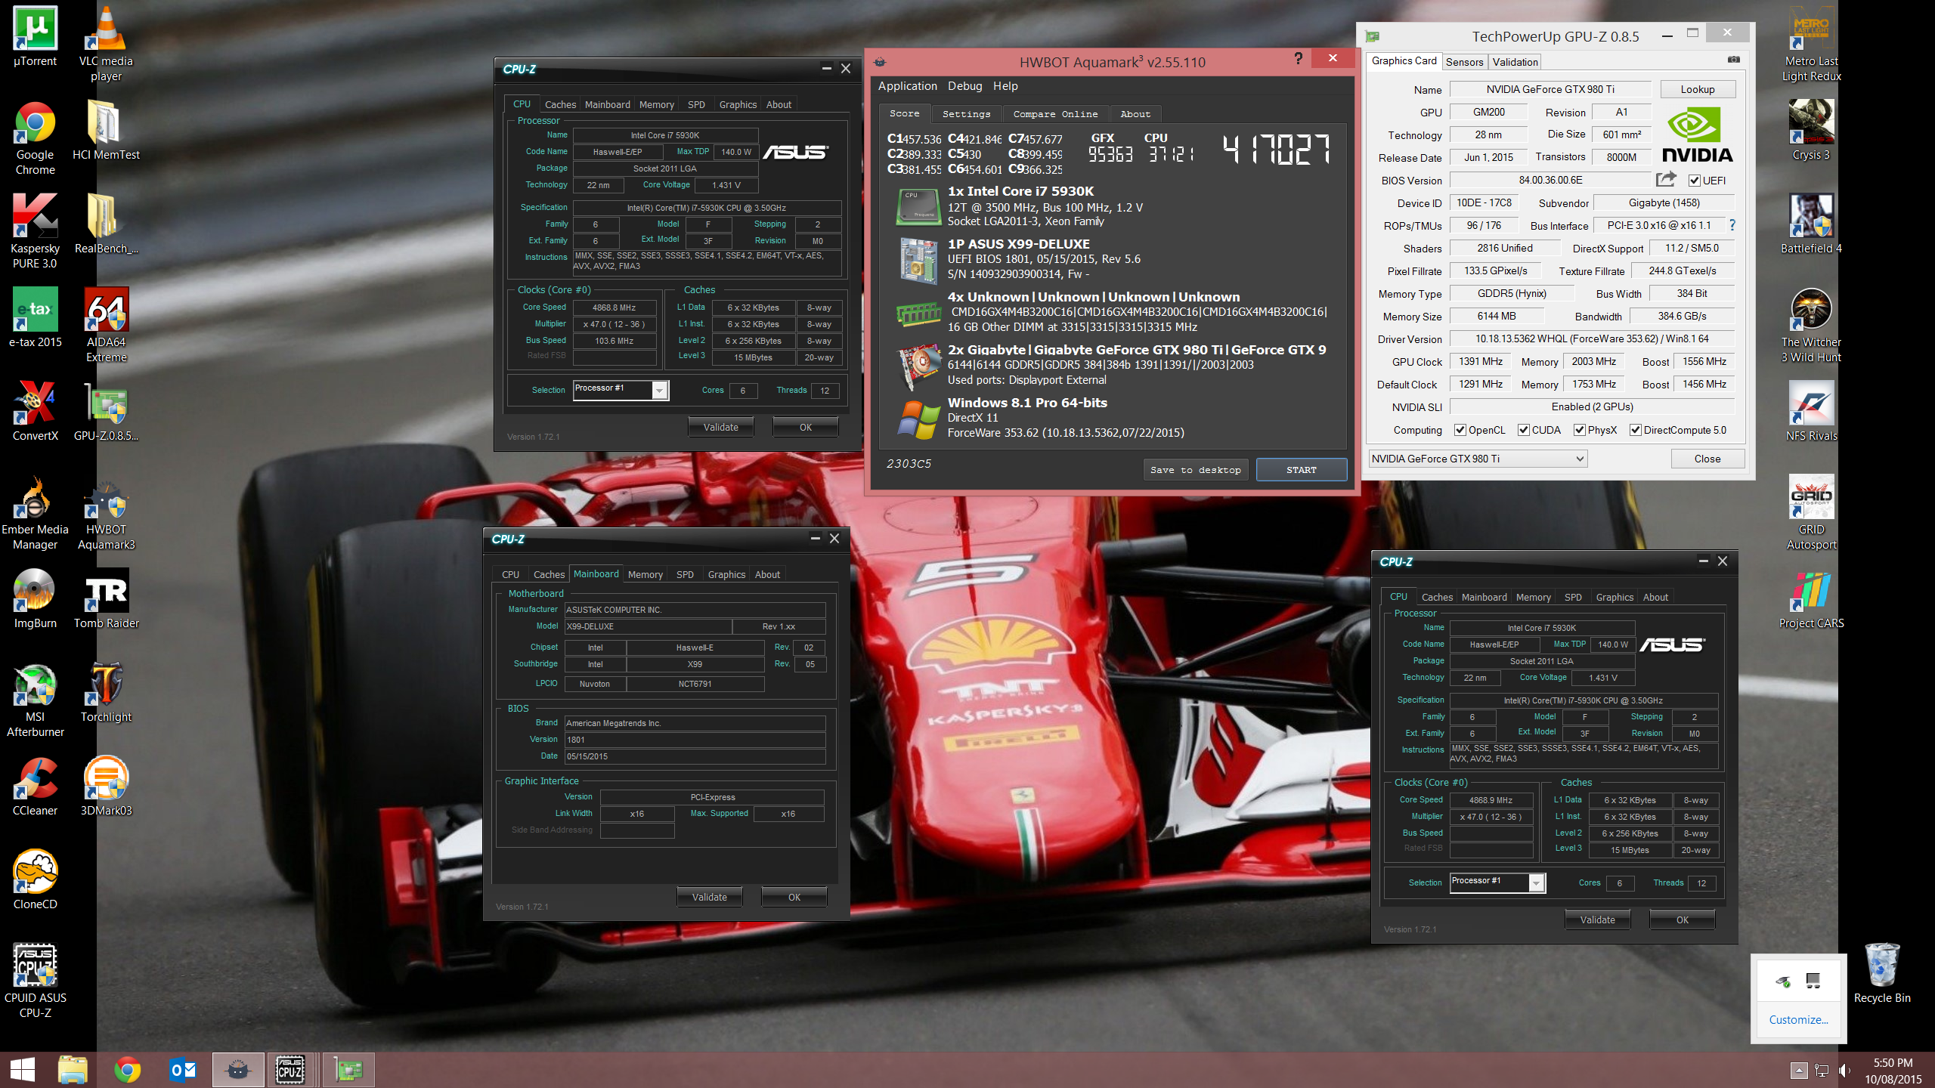Switch to the Validation tab in GPU-Z
1935x1088 pixels.
[1515, 62]
